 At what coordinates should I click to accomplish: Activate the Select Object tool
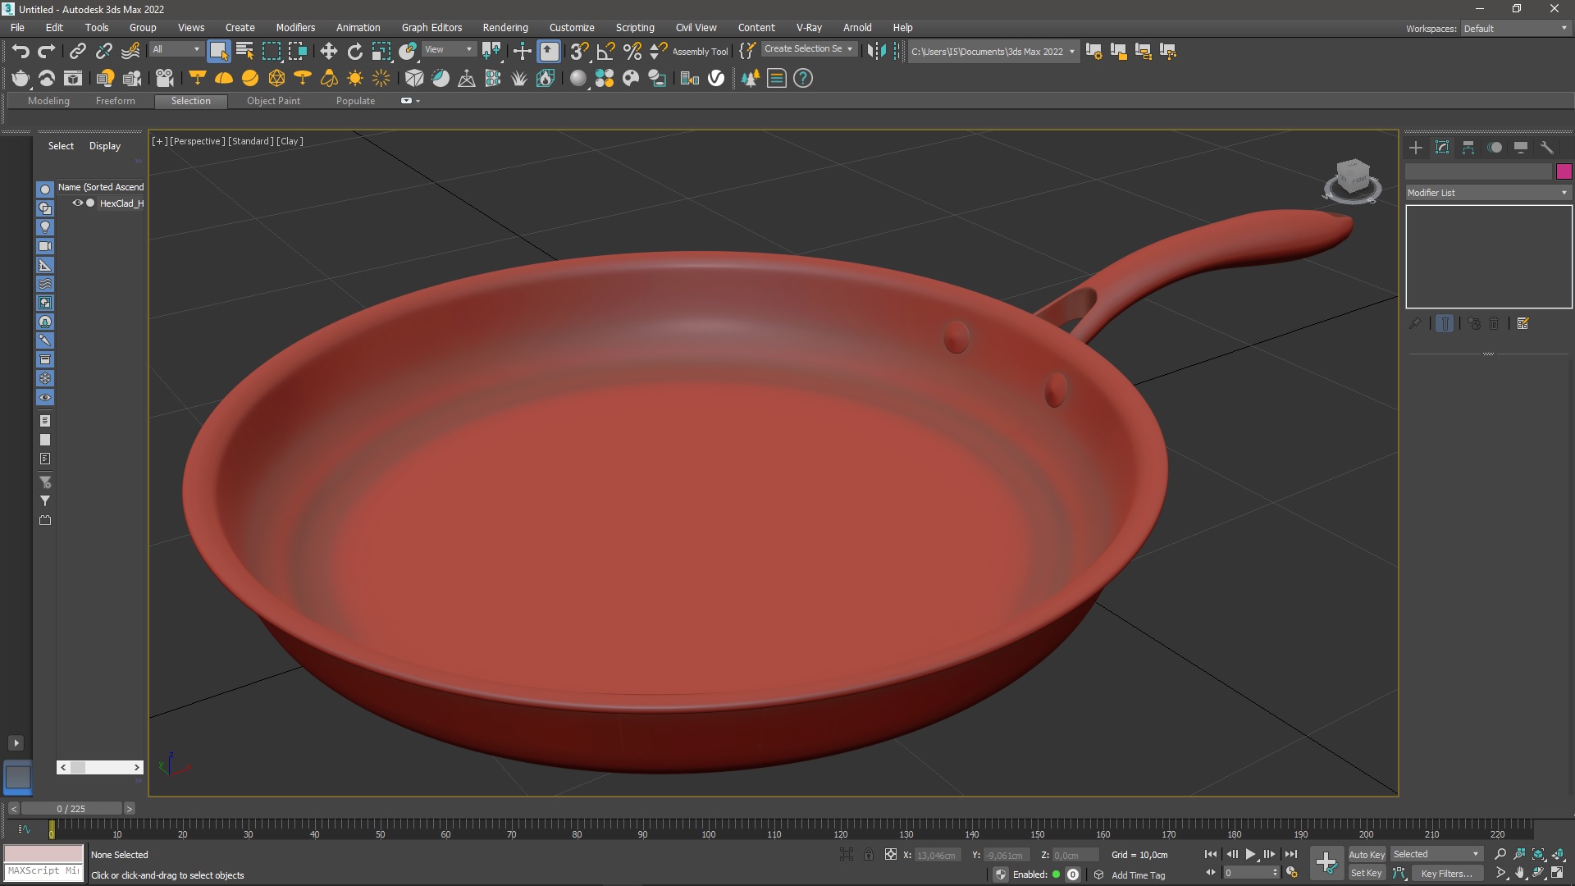(x=218, y=52)
